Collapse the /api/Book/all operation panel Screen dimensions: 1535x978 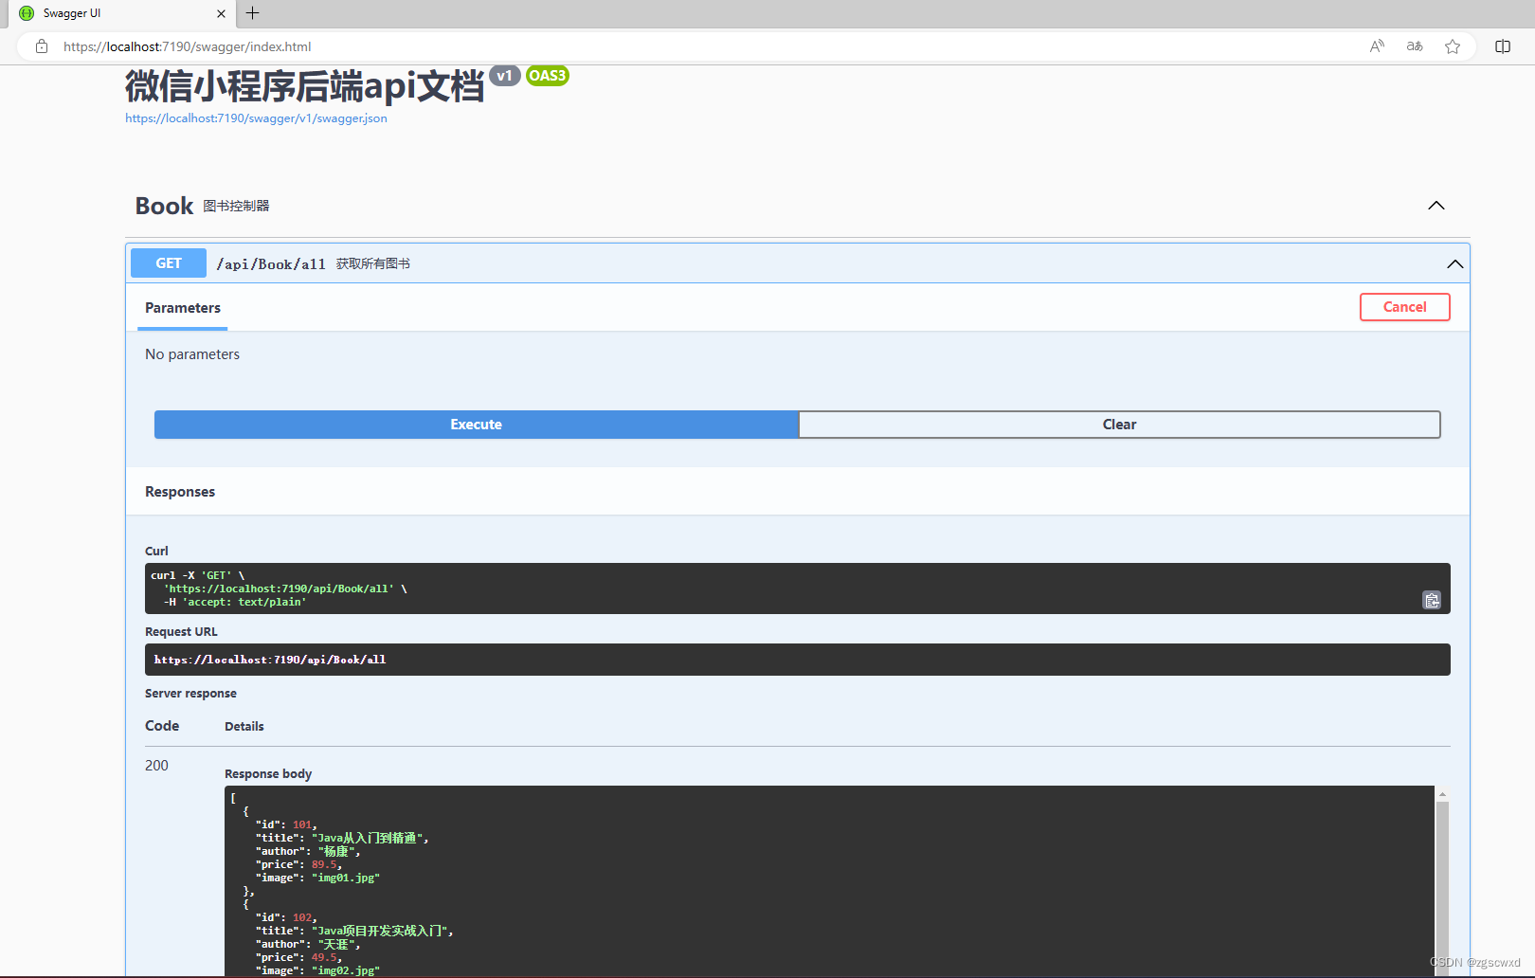tap(1455, 263)
